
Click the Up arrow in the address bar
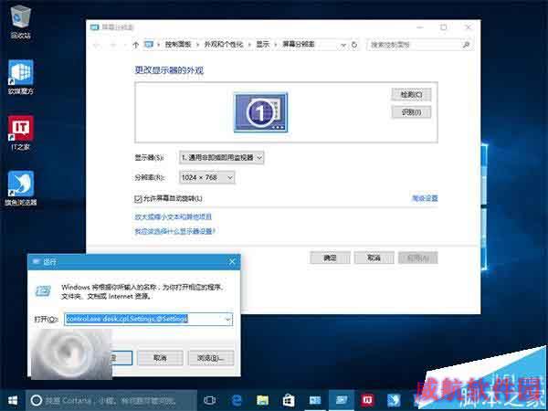136,45
